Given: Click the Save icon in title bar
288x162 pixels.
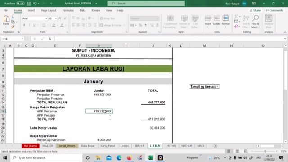Looking at the screenshot, I should tap(29, 4).
